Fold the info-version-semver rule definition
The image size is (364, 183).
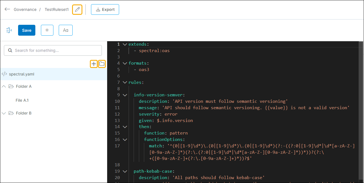125,95
